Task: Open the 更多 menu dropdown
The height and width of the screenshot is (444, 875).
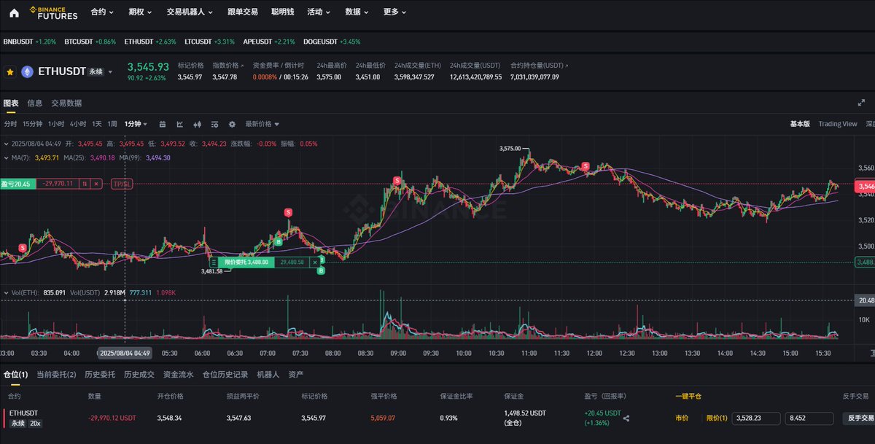Action: coord(394,12)
